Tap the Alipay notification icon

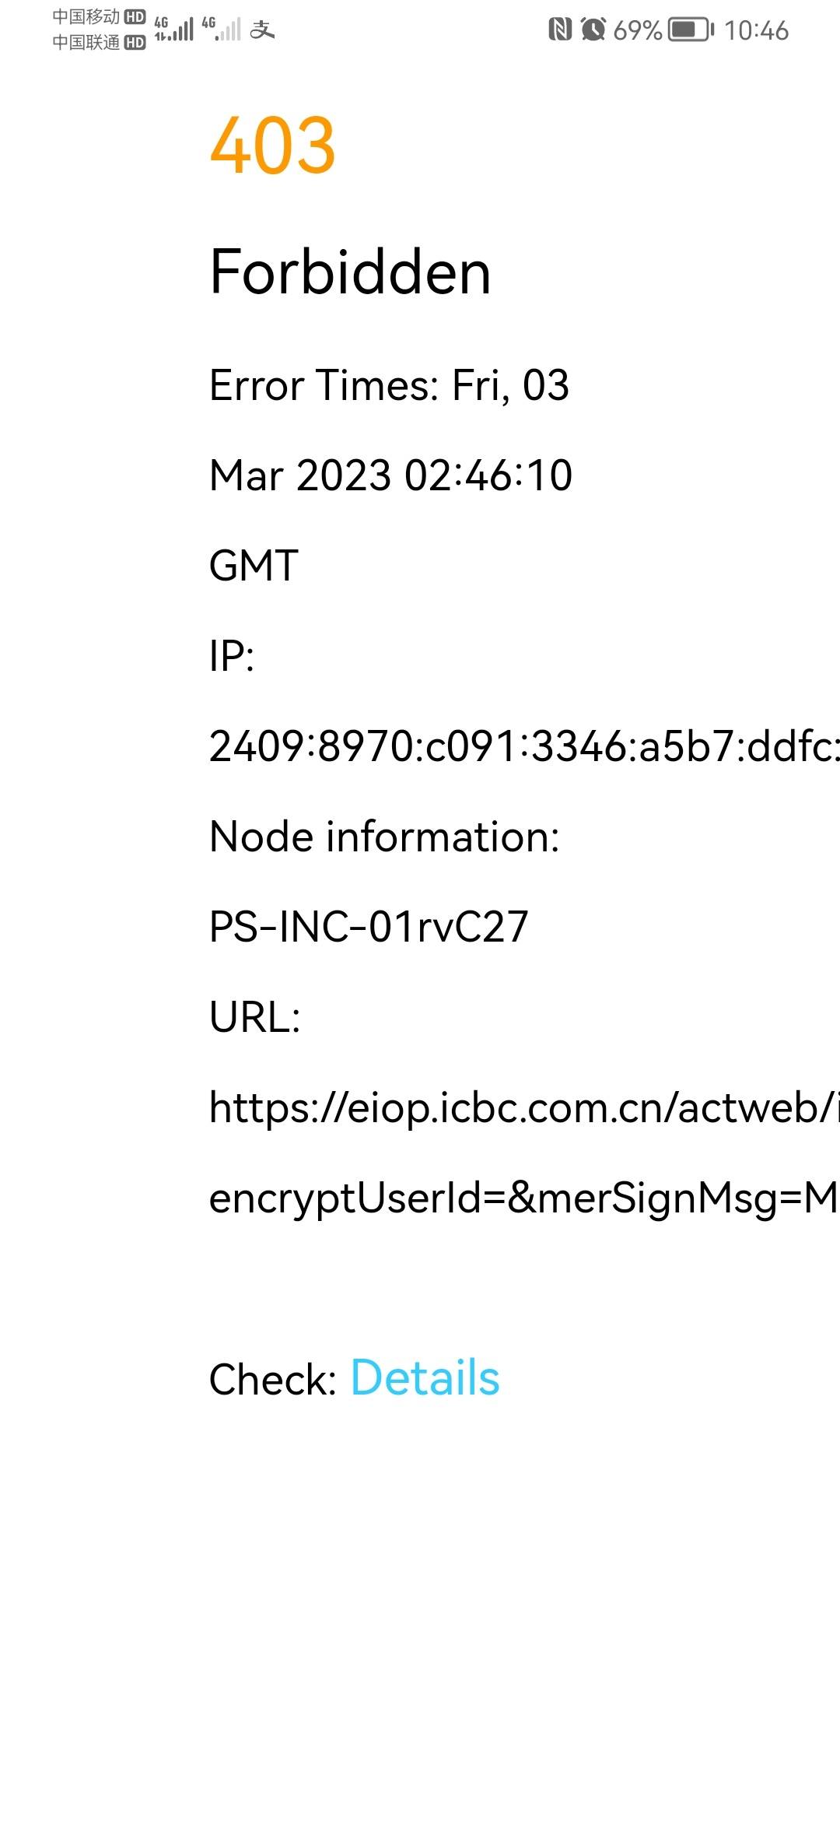click(x=263, y=30)
